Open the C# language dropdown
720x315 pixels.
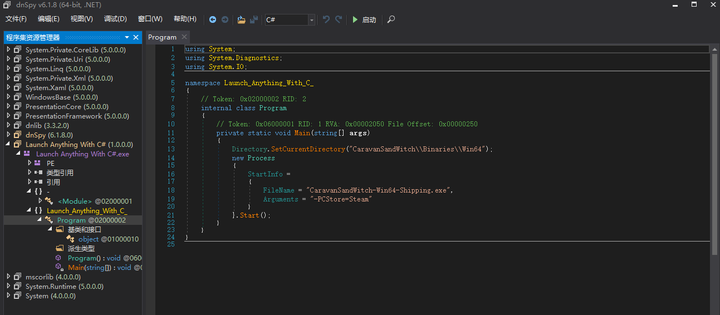311,20
